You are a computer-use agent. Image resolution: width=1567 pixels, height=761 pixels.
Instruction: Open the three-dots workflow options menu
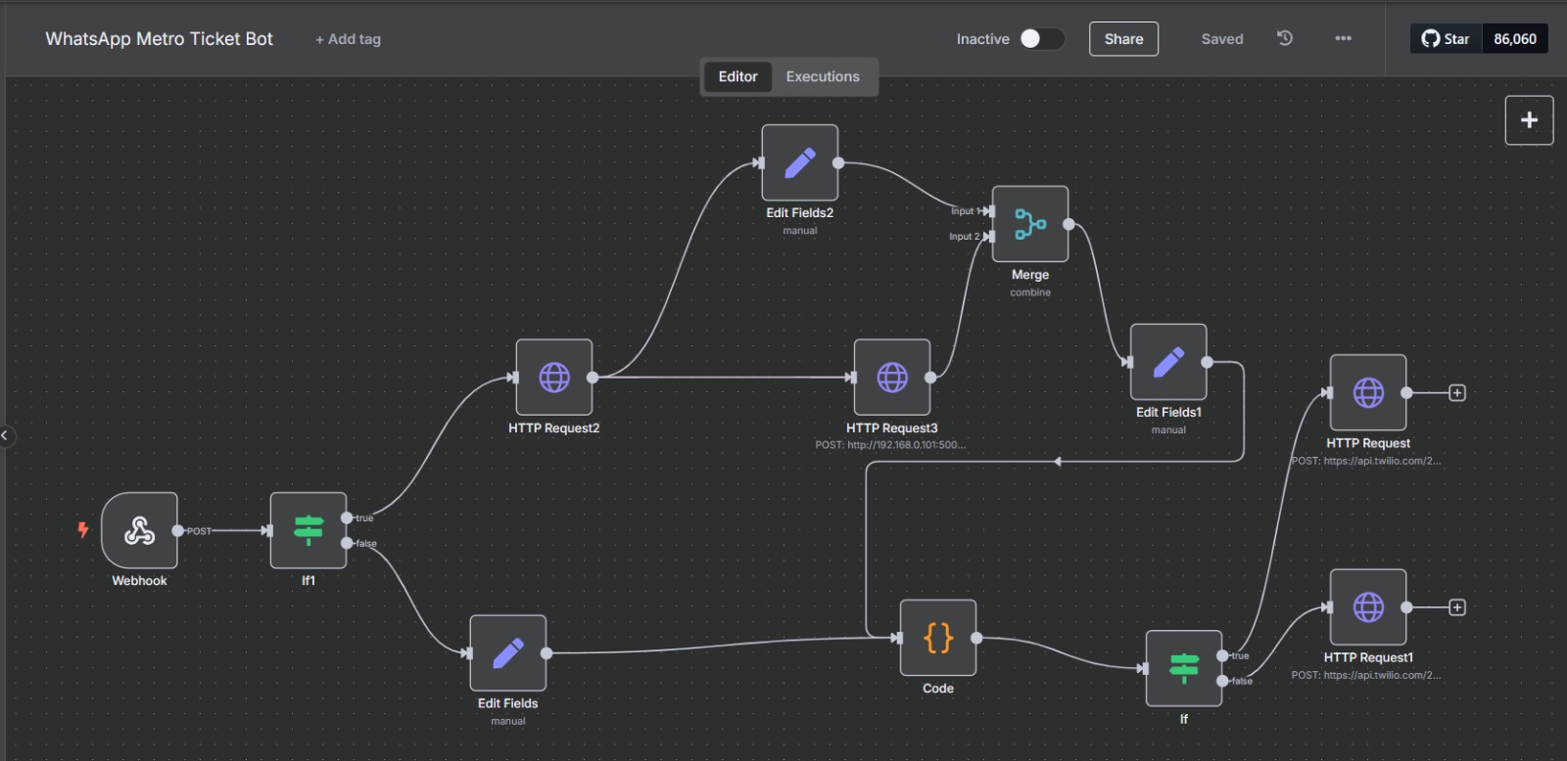pyautogui.click(x=1343, y=39)
